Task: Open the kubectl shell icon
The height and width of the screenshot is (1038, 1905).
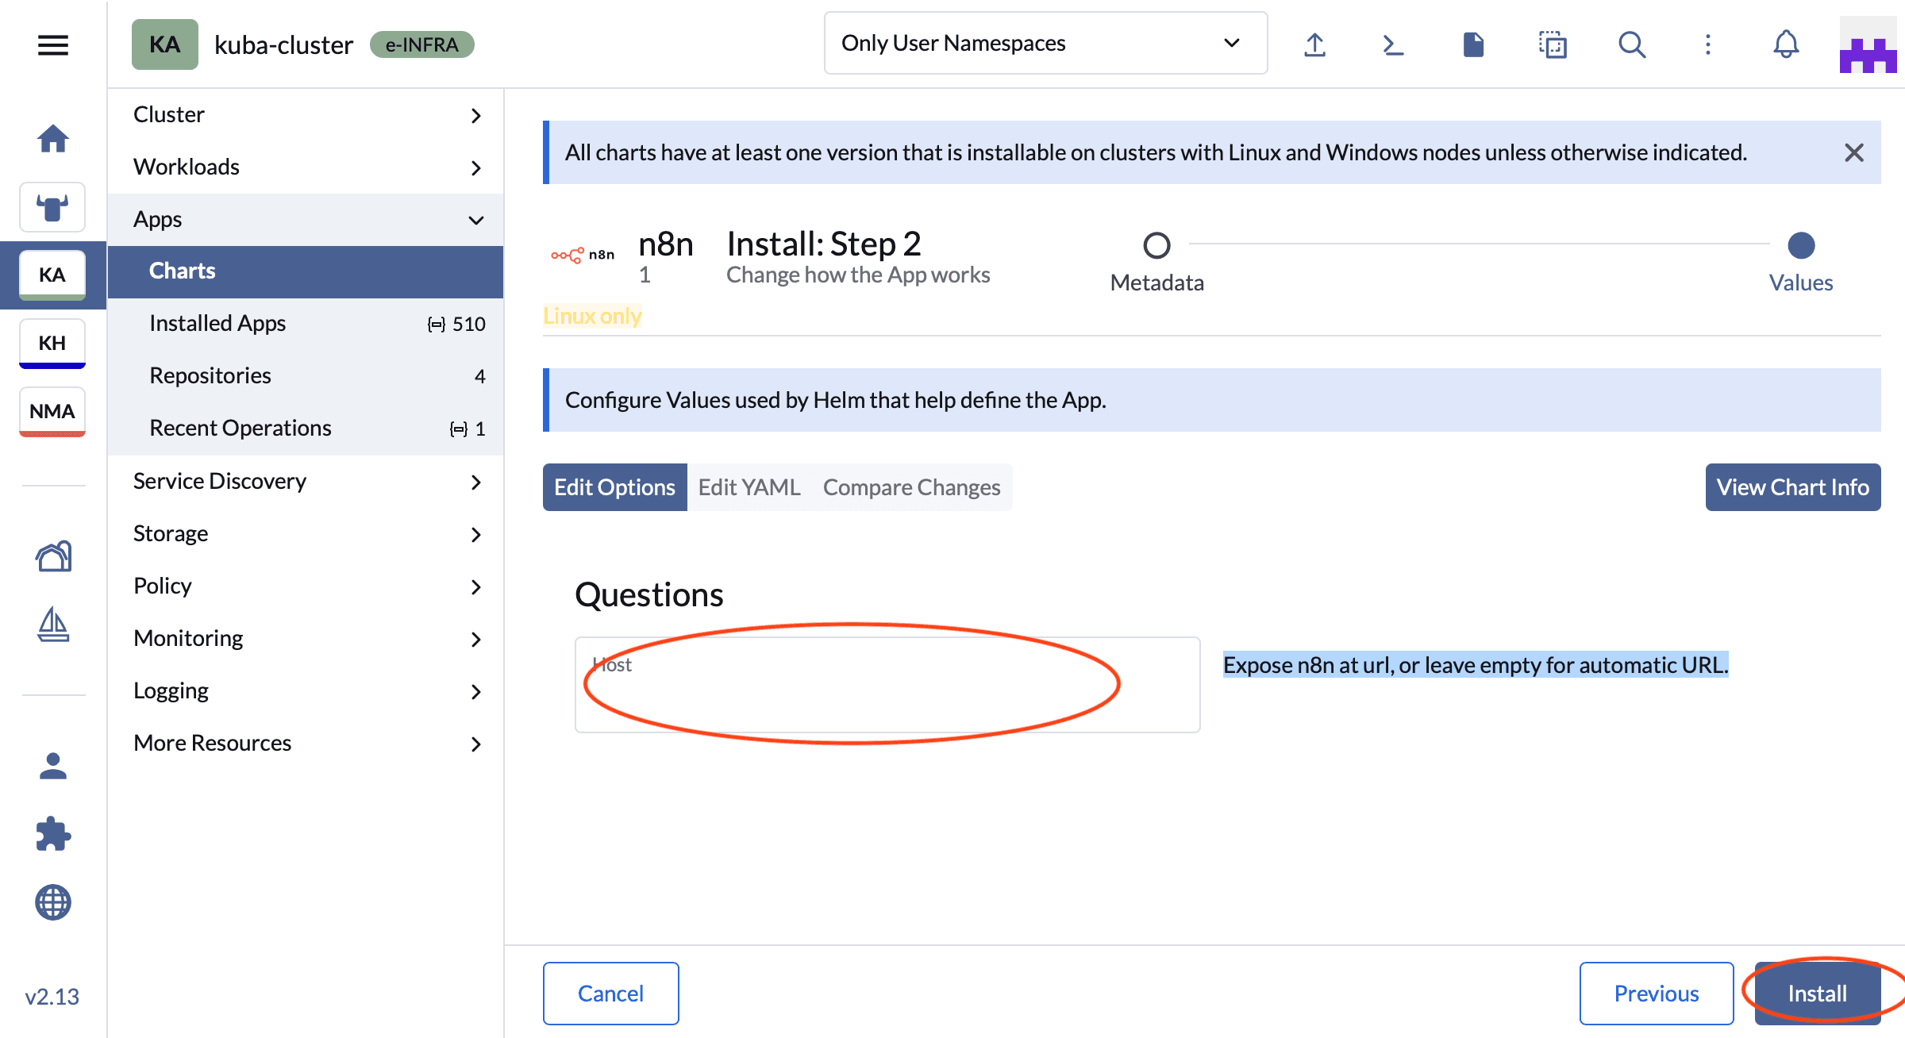Action: pyautogui.click(x=1393, y=44)
